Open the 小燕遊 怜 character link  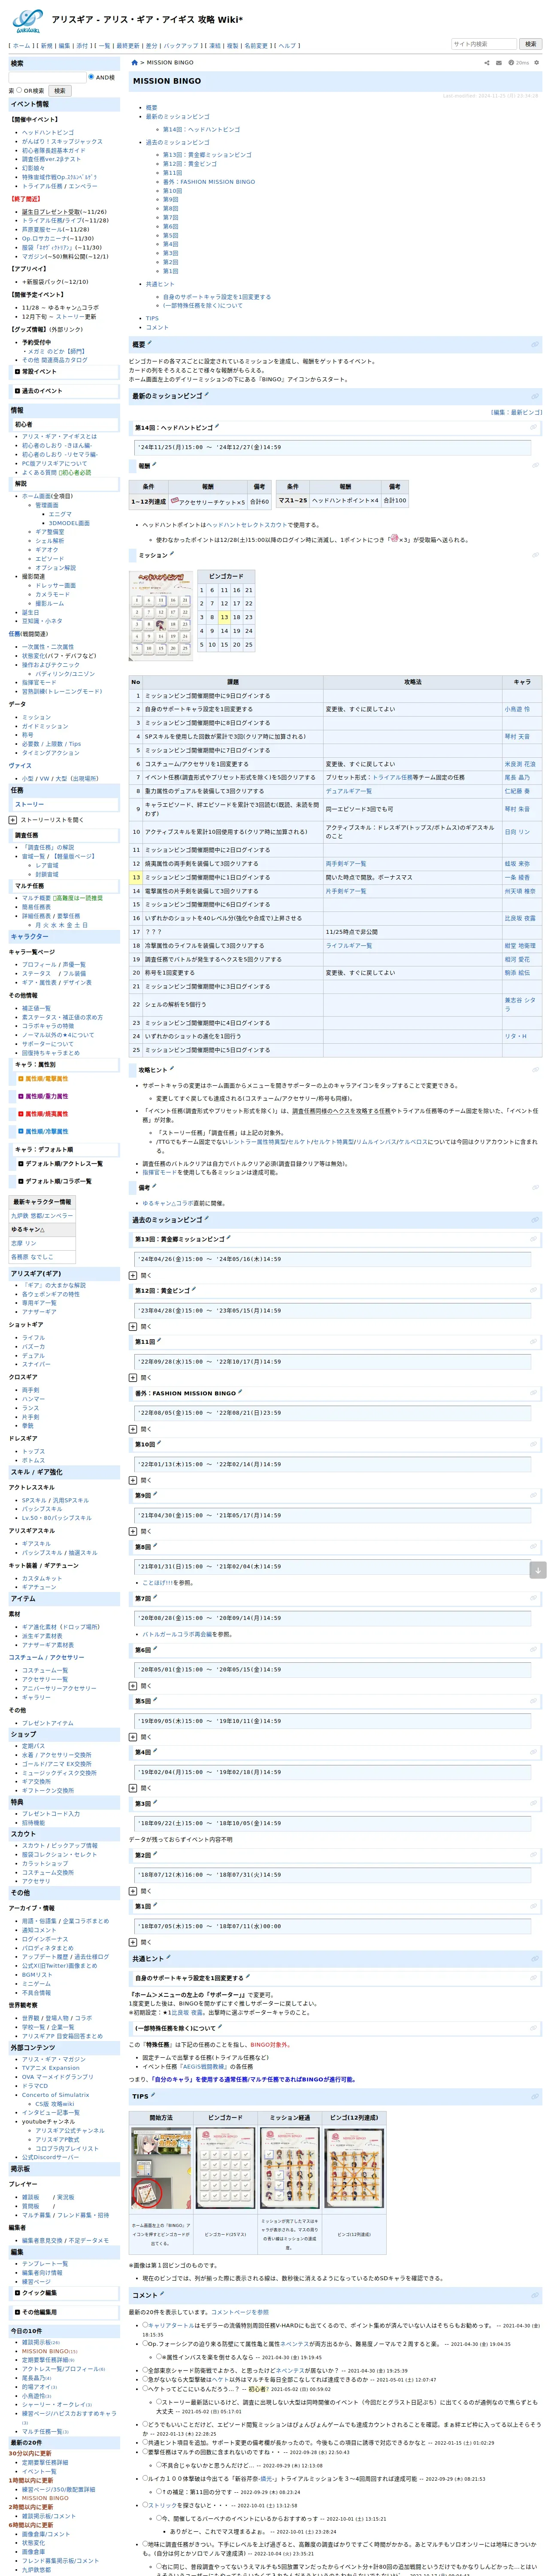point(517,709)
